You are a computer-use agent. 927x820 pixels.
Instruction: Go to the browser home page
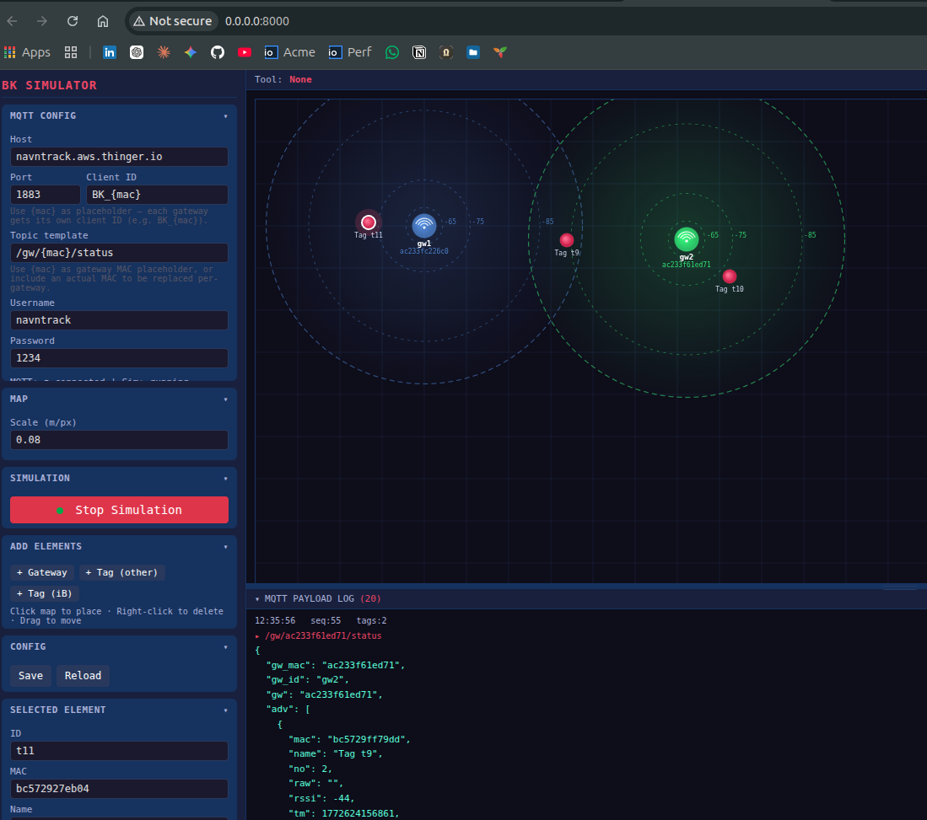click(x=103, y=21)
